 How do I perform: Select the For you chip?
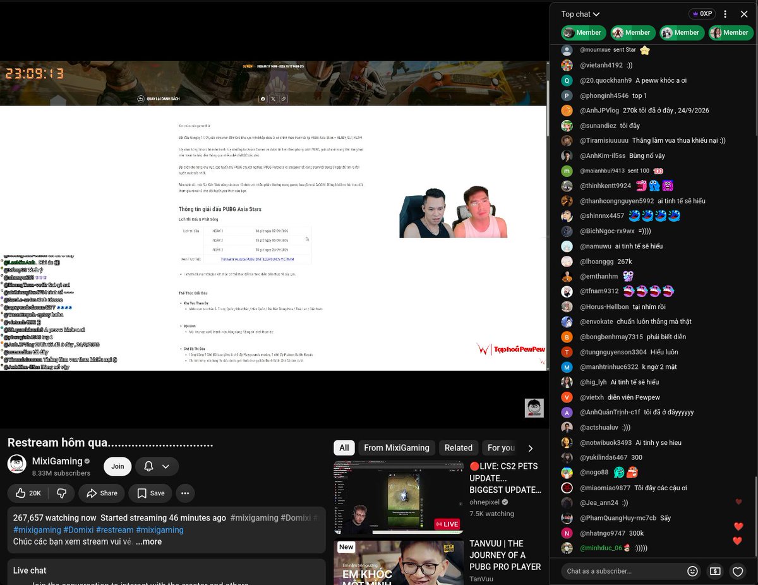(x=502, y=448)
